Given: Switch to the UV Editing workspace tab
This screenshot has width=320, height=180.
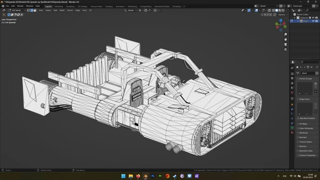Looking at the screenshot, I should point(82,6).
